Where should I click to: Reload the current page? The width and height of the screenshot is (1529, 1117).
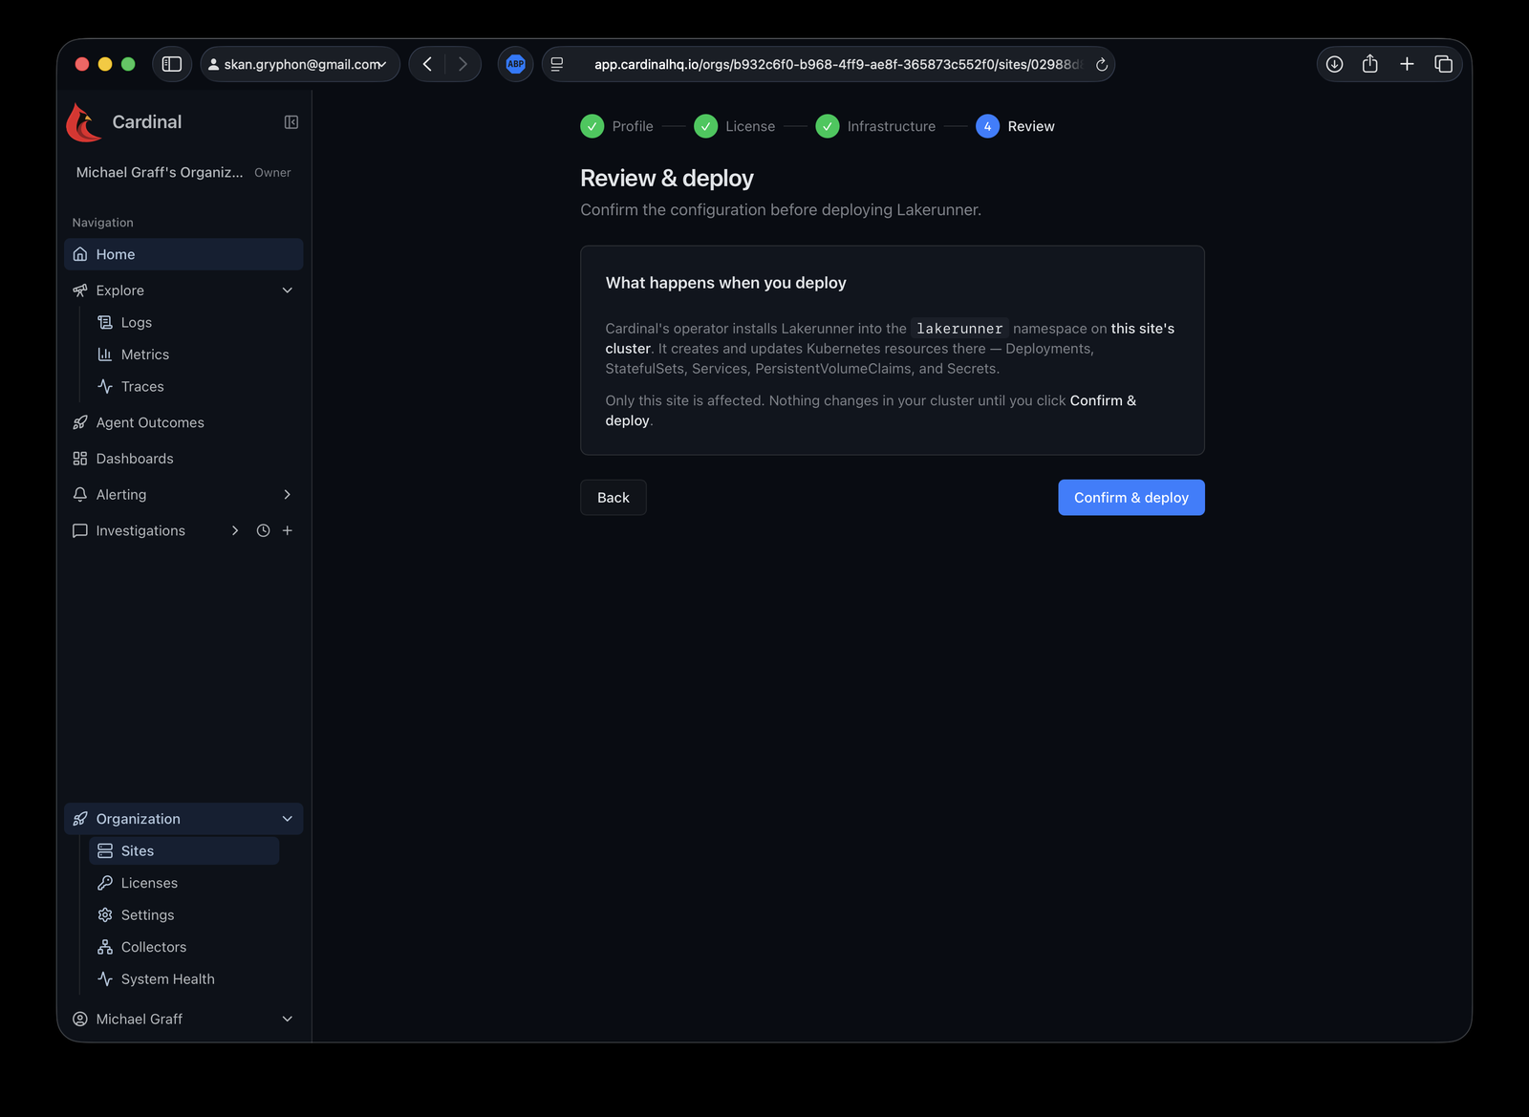1102,64
